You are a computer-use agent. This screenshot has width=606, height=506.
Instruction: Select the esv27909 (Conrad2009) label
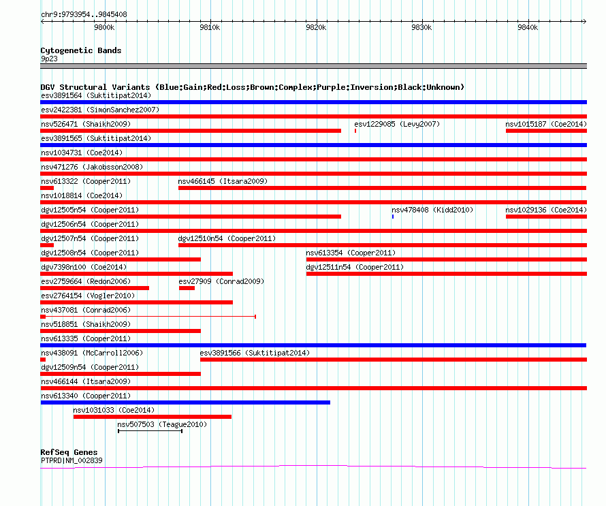(221, 281)
